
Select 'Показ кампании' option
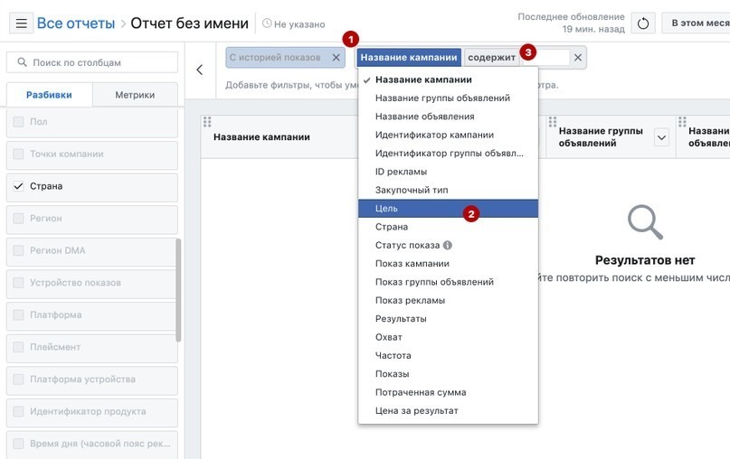pyautogui.click(x=448, y=264)
